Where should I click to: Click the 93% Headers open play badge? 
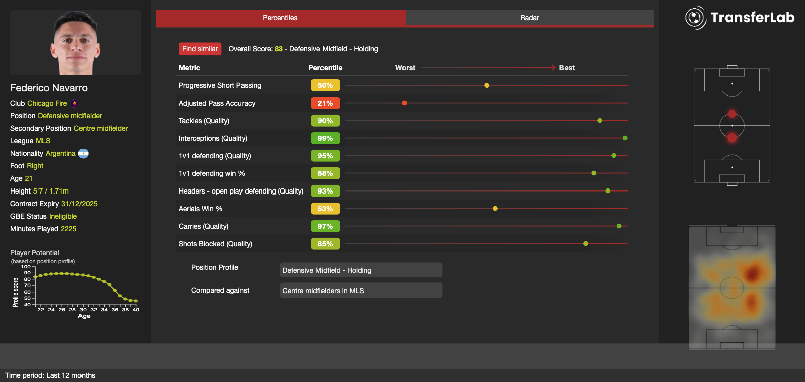click(x=326, y=191)
